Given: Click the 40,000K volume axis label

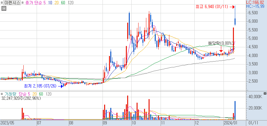Looking at the screenshot, I should coord(255,97).
